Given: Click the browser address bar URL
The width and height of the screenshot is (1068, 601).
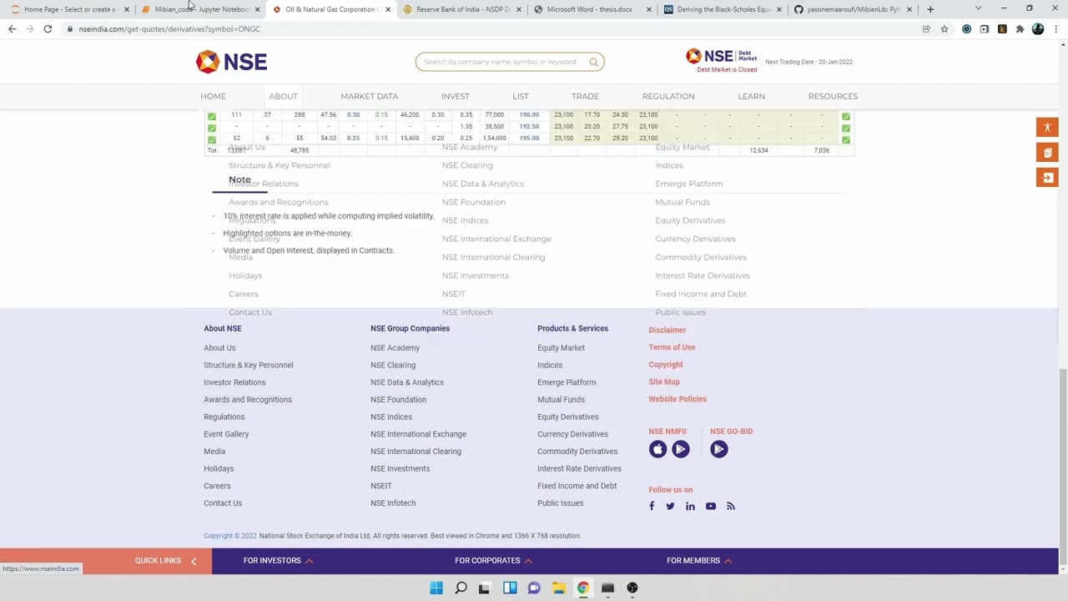Looking at the screenshot, I should coord(169,29).
